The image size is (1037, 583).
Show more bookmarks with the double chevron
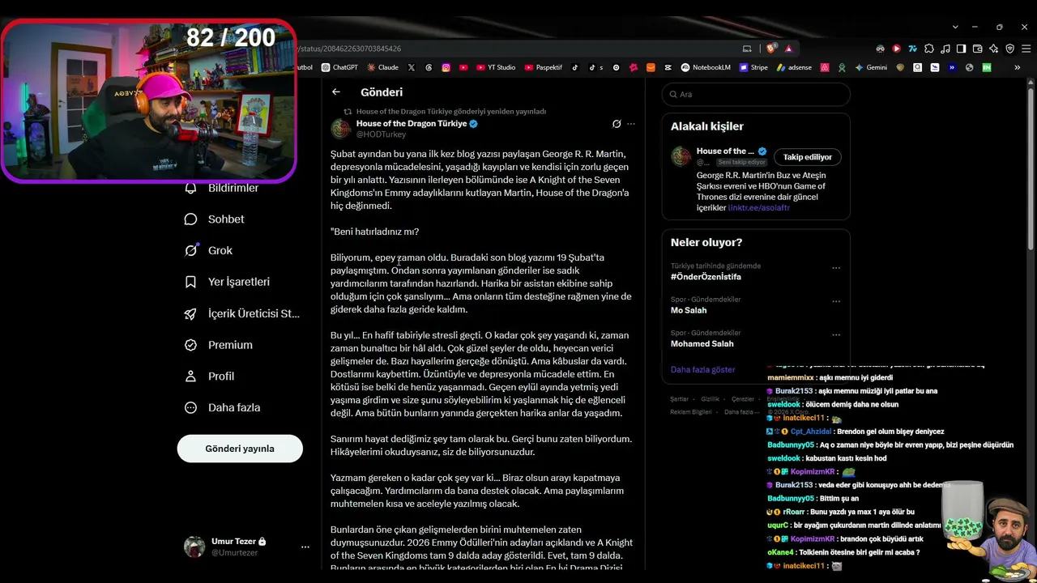click(x=1018, y=68)
